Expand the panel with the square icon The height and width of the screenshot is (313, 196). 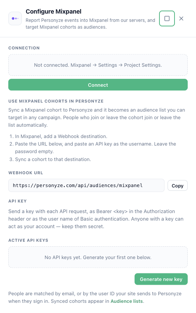pos(167,18)
